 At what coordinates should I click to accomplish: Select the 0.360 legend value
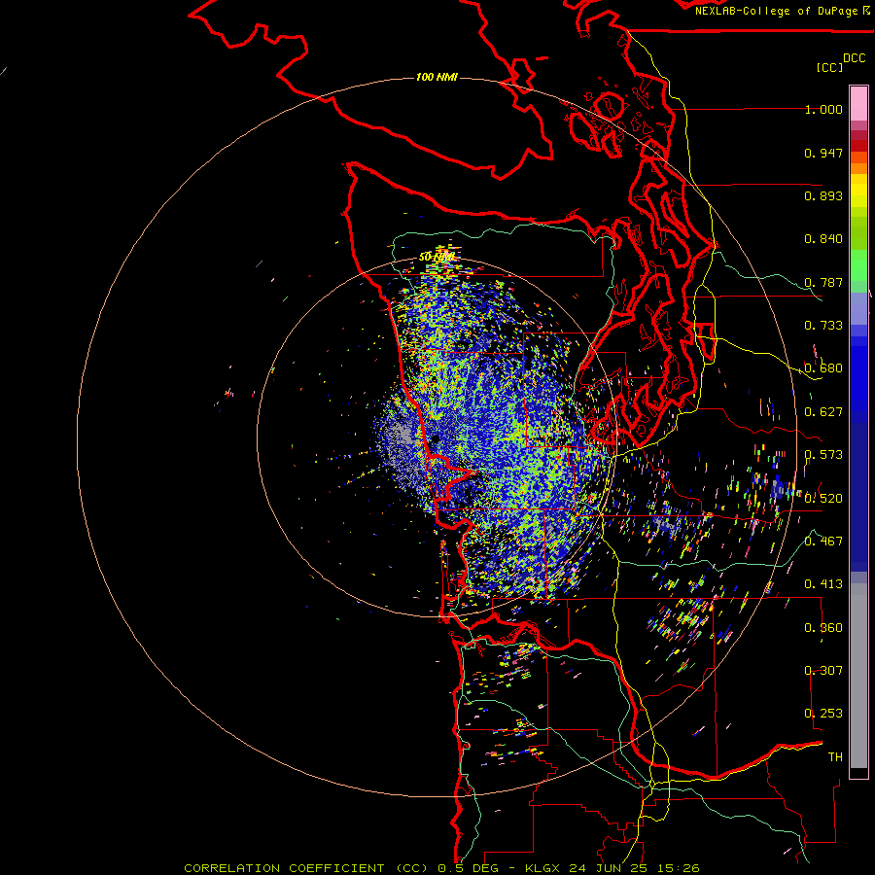[x=823, y=628]
